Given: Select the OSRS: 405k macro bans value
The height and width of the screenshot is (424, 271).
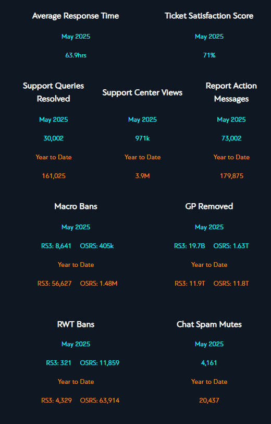Looking at the screenshot, I should tap(97, 246).
